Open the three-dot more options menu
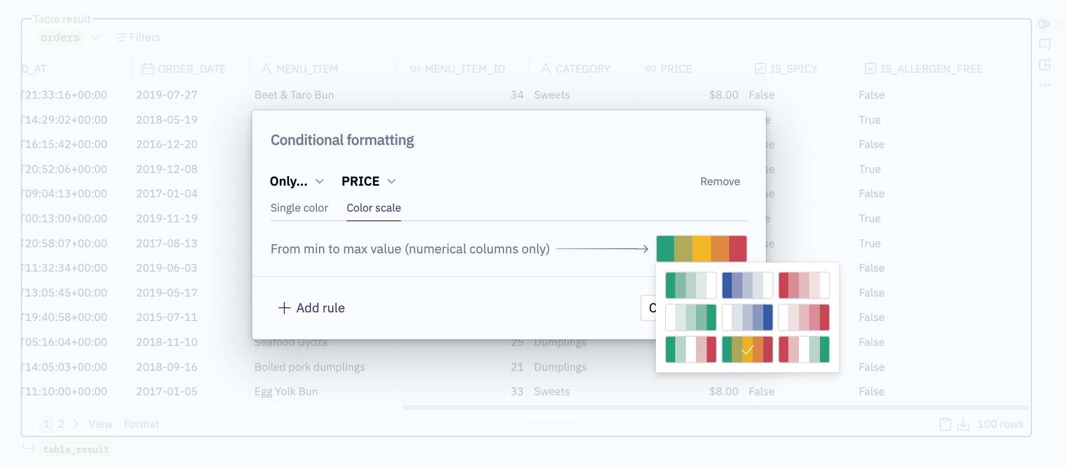The height and width of the screenshot is (468, 1066). 1045,85
